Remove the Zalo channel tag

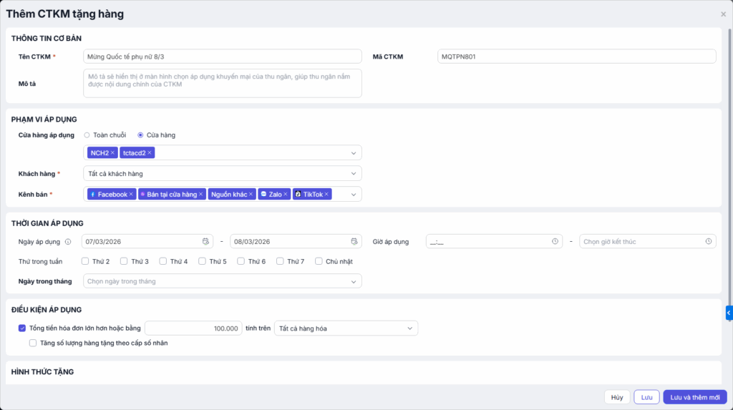(x=285, y=194)
